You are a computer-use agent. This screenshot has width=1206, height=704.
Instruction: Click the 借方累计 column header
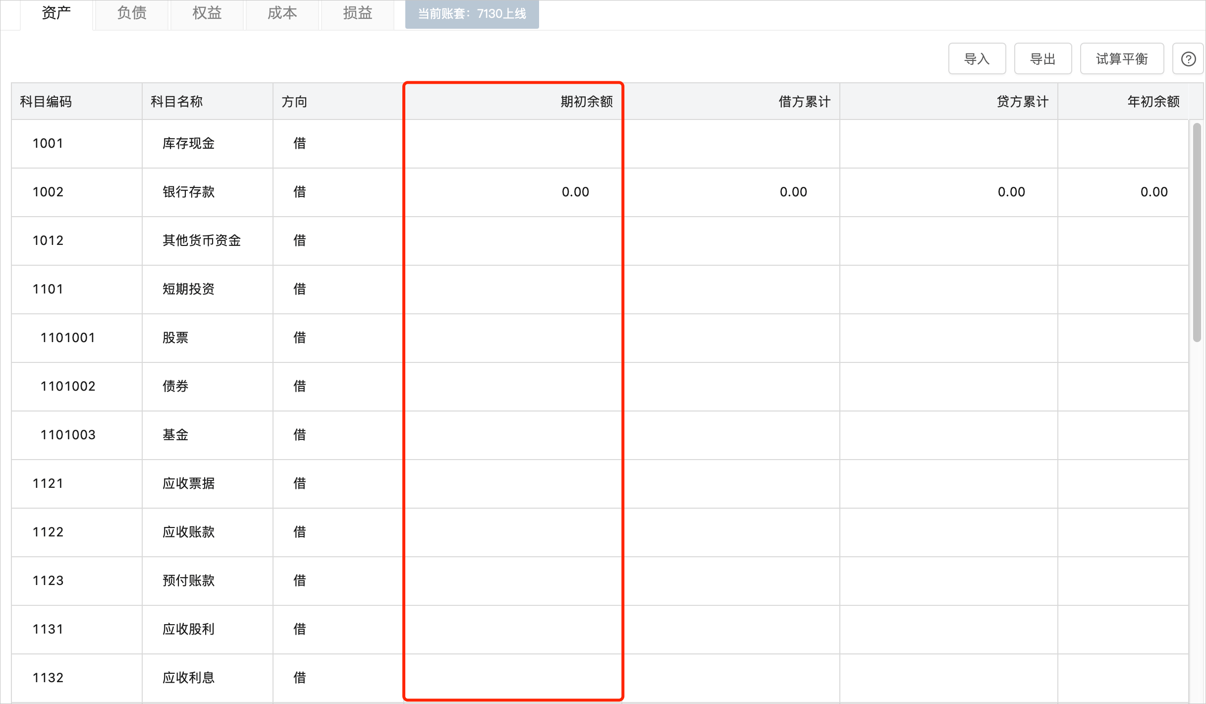(x=731, y=102)
